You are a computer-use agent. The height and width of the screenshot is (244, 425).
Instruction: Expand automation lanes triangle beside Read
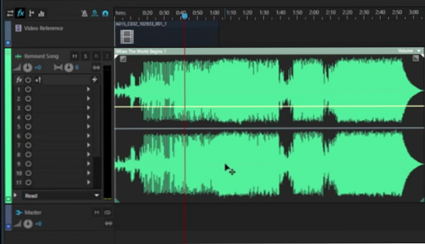(15, 195)
